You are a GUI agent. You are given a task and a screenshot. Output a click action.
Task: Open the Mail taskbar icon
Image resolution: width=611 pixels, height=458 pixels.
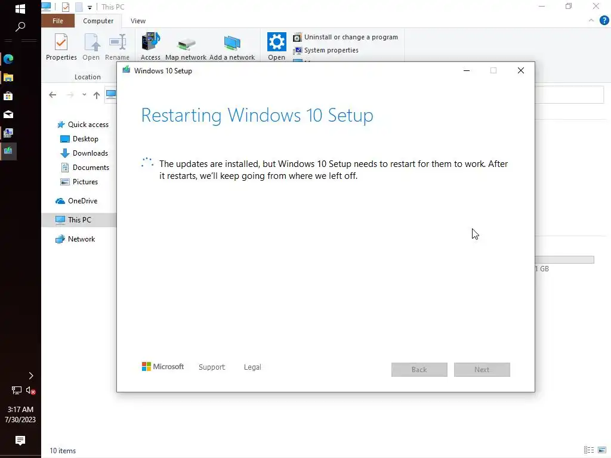click(8, 114)
